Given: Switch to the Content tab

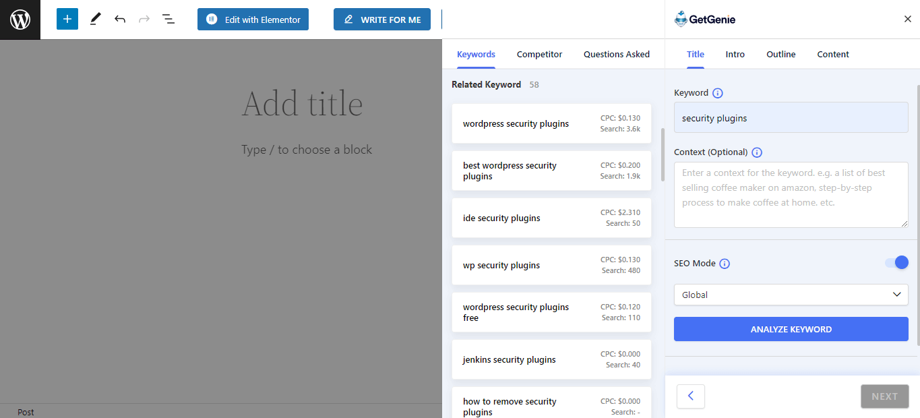Looking at the screenshot, I should tap(833, 54).
